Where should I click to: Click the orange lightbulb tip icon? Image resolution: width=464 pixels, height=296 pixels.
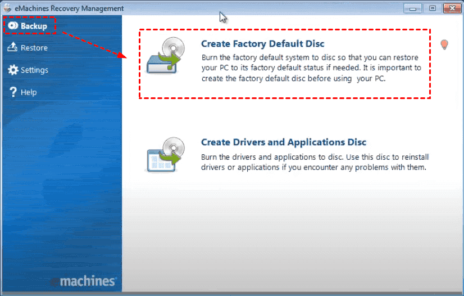[x=444, y=45]
